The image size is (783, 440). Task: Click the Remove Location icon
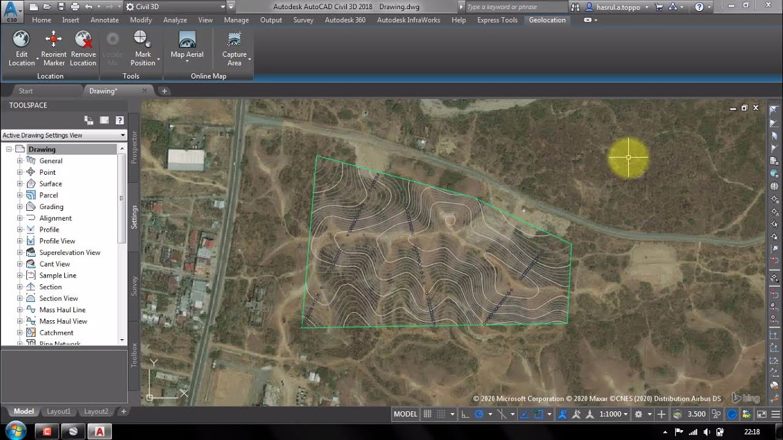(x=83, y=40)
